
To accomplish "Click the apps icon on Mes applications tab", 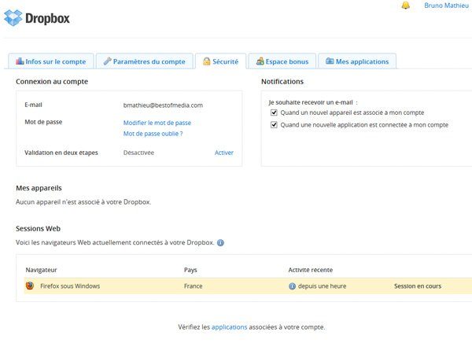I will [x=330, y=61].
